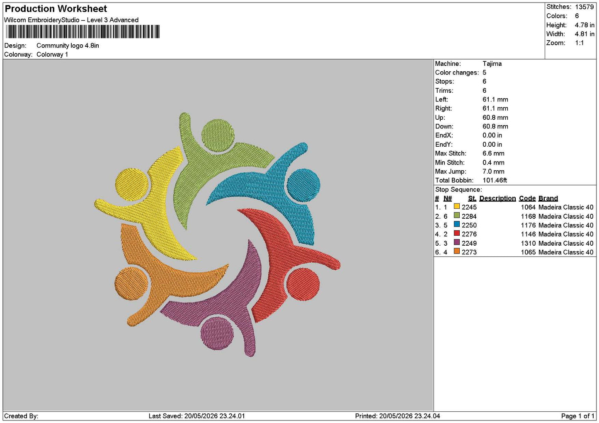Click the blue figure's head circle in the preview
The image size is (599, 423).
tap(303, 185)
